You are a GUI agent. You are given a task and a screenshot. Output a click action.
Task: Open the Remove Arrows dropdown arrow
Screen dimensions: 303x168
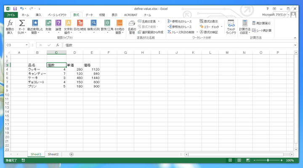point(197,32)
